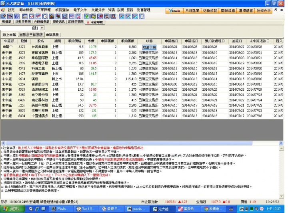Click the blue globe toolbar icon
This screenshot has height=213, width=288.
16,16
